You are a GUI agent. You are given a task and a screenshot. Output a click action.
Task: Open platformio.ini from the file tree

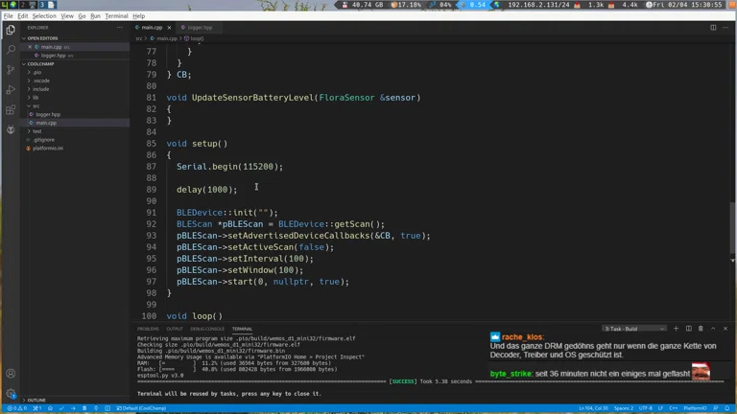(48, 149)
